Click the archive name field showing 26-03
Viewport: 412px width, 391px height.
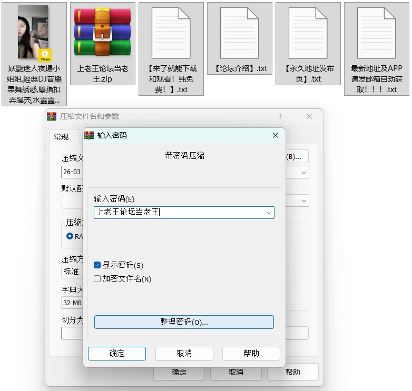[72, 172]
